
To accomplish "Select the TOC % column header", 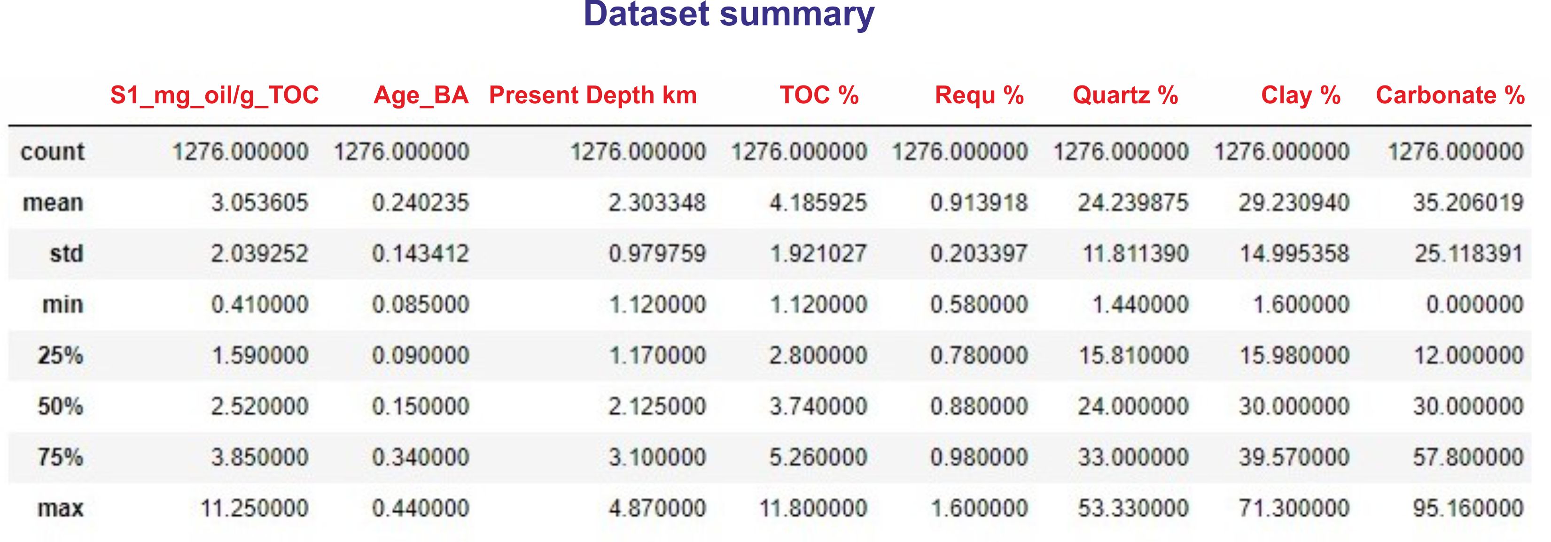I will (x=819, y=95).
